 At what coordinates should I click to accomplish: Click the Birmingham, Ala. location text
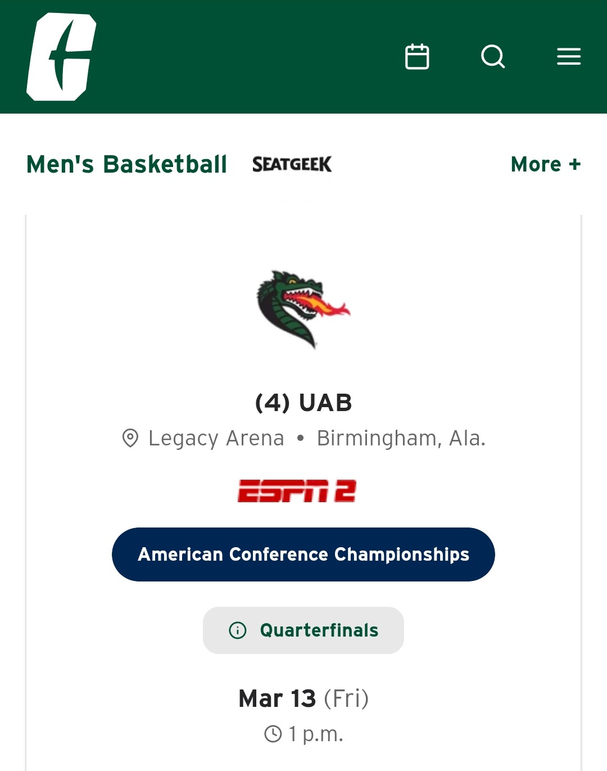[401, 438]
